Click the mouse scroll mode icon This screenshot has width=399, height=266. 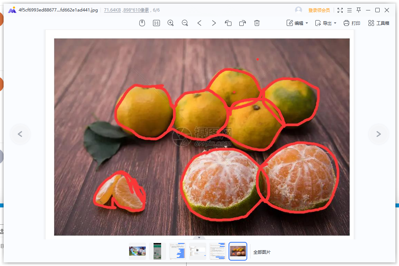click(x=142, y=23)
